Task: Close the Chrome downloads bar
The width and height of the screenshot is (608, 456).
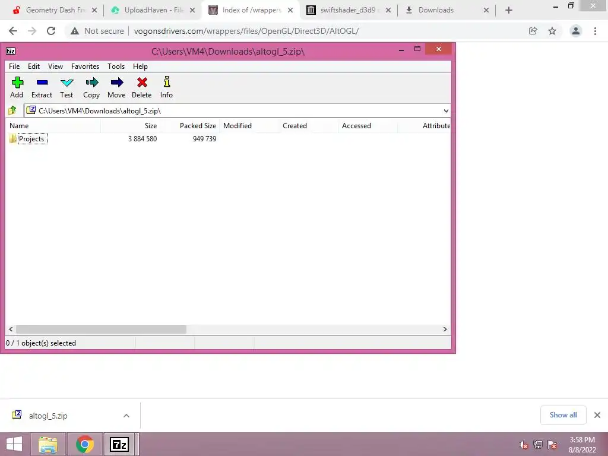Action: coord(597,415)
